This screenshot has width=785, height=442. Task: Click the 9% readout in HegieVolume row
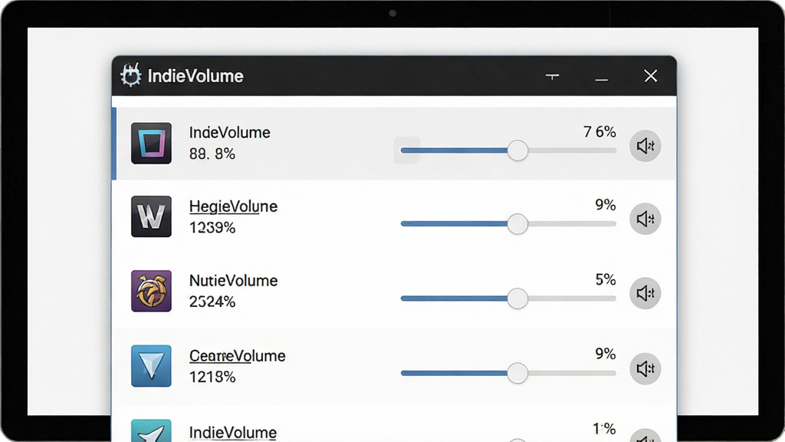(x=606, y=204)
